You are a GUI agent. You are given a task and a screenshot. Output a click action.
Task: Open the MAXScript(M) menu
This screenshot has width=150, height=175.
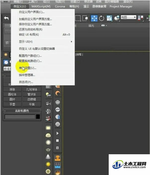click(41, 6)
